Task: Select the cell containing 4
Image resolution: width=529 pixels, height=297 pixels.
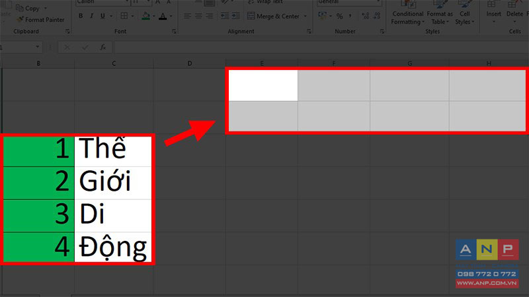Action: [38, 247]
